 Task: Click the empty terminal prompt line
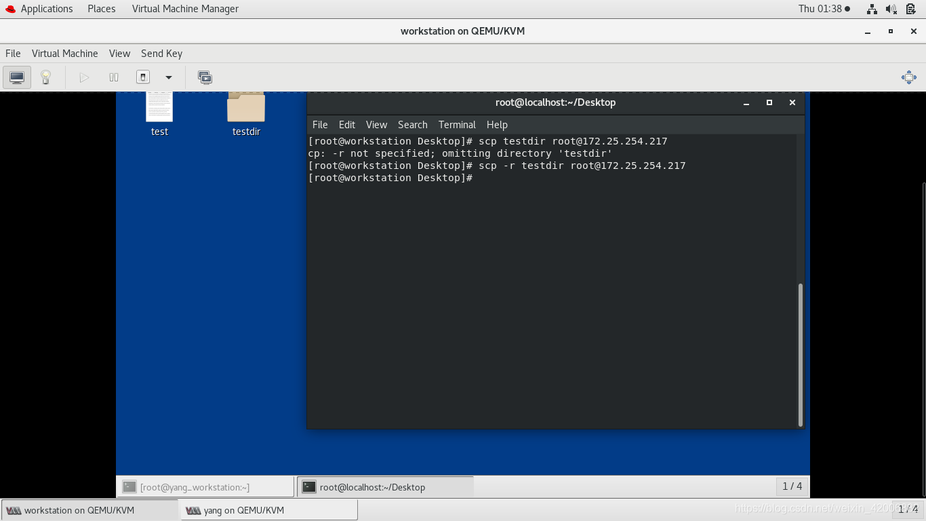[390, 178]
